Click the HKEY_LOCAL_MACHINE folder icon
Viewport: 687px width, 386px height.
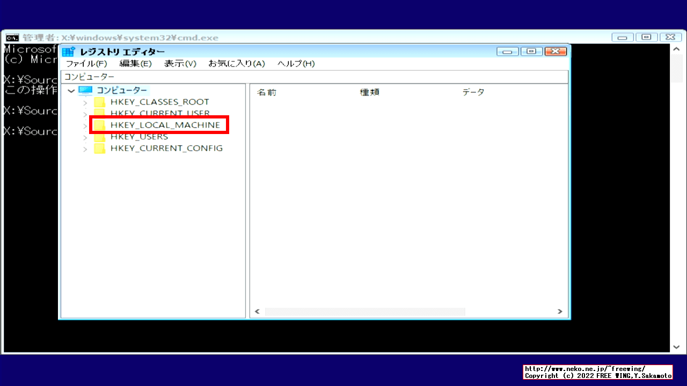[99, 124]
